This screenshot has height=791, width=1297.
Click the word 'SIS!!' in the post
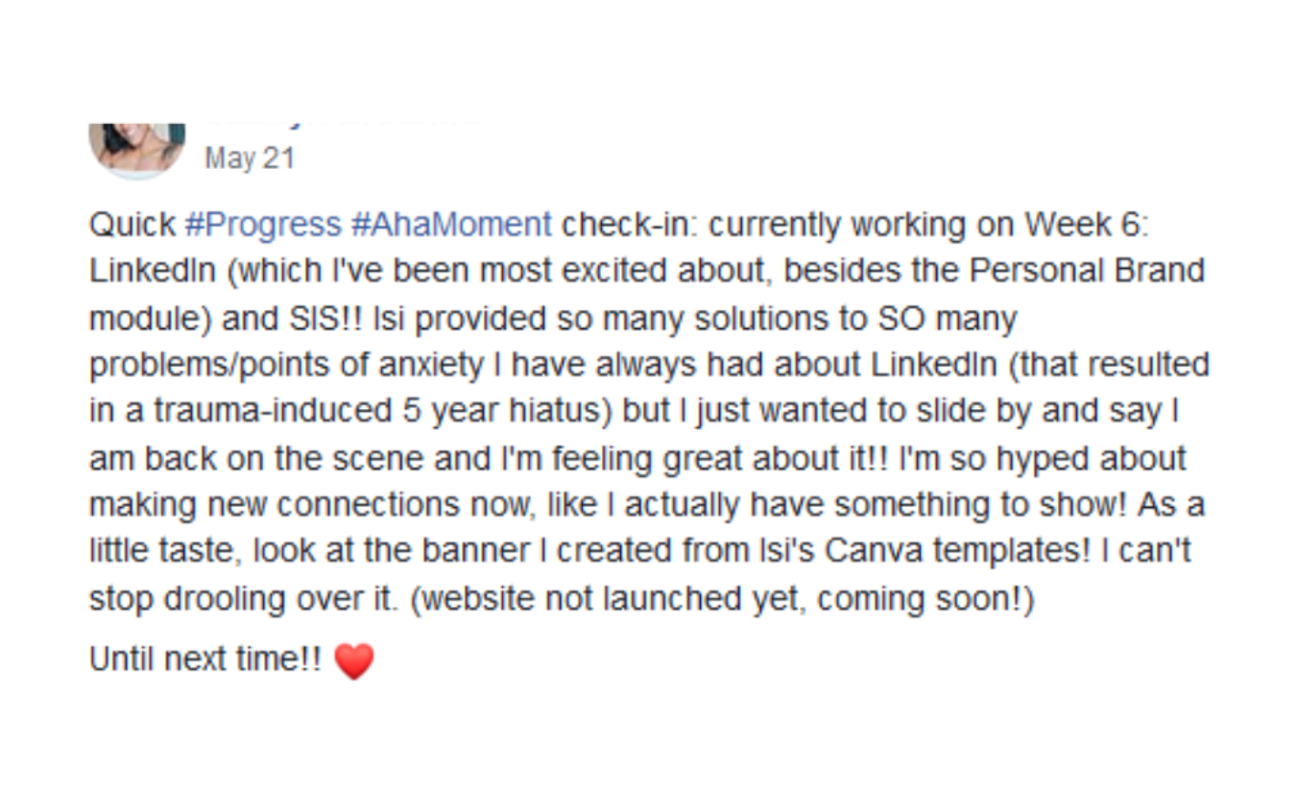point(324,318)
